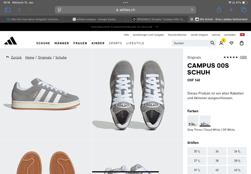Switch to the adidas campus Google Suche tab
Image resolution: width=251 pixels, height=174 pixels.
[94, 20]
